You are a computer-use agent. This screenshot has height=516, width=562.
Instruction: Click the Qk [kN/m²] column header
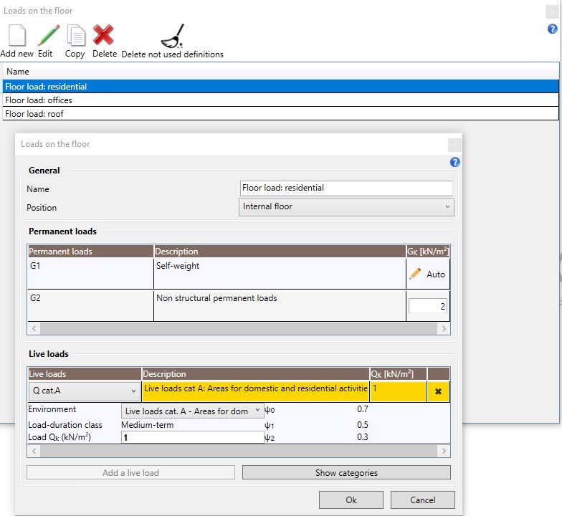[399, 374]
